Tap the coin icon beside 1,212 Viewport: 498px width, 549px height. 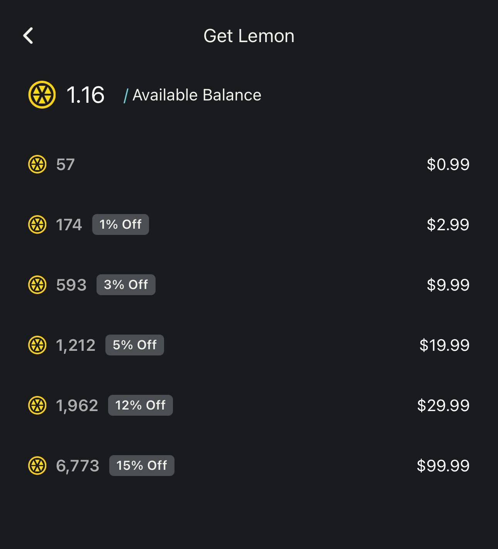click(37, 345)
